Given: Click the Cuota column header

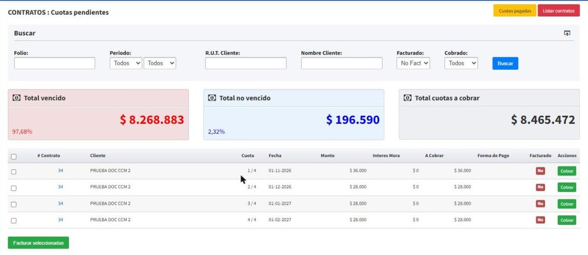Looking at the screenshot, I should click(248, 156).
